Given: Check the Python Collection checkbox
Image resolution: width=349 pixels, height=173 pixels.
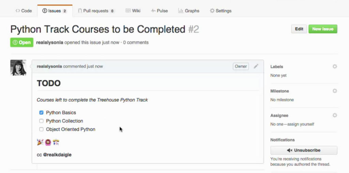Looking at the screenshot, I should point(41,121).
